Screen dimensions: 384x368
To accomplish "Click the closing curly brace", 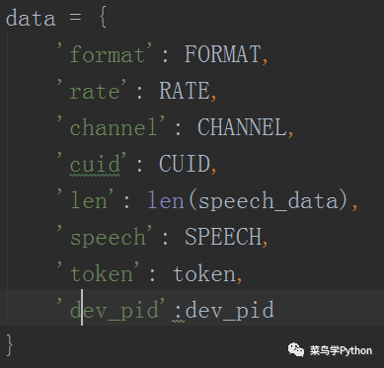I will tap(10, 345).
